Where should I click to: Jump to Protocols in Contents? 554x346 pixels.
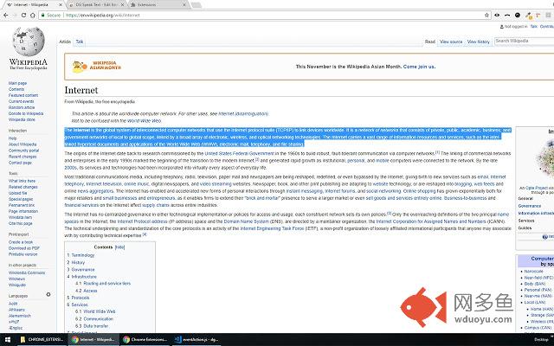coord(81,298)
